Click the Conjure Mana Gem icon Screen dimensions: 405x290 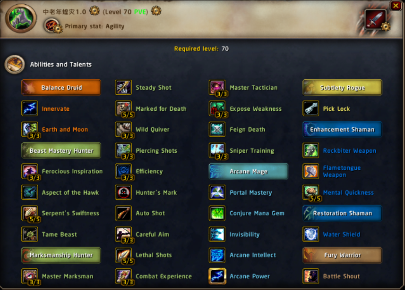tap(217, 213)
